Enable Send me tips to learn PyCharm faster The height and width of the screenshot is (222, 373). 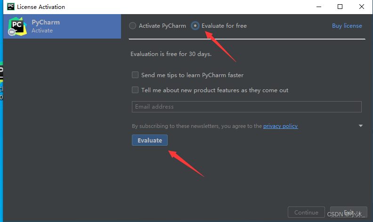tap(135, 75)
